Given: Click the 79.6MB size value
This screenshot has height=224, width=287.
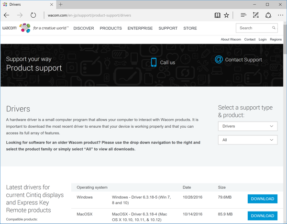Looking at the screenshot, I should point(225,197).
